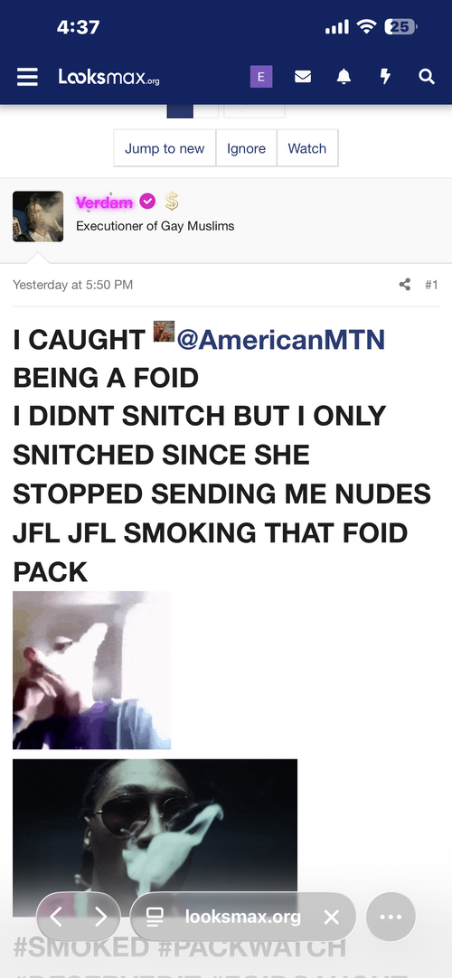Tap the browser back arrow
The width and height of the screenshot is (452, 978).
pyautogui.click(x=56, y=917)
